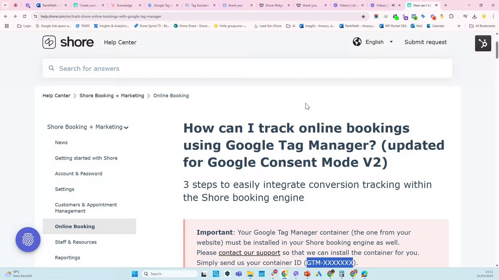Image resolution: width=499 pixels, height=280 pixels.
Task: Switch to the Shore Widget tab
Action: (274, 5)
